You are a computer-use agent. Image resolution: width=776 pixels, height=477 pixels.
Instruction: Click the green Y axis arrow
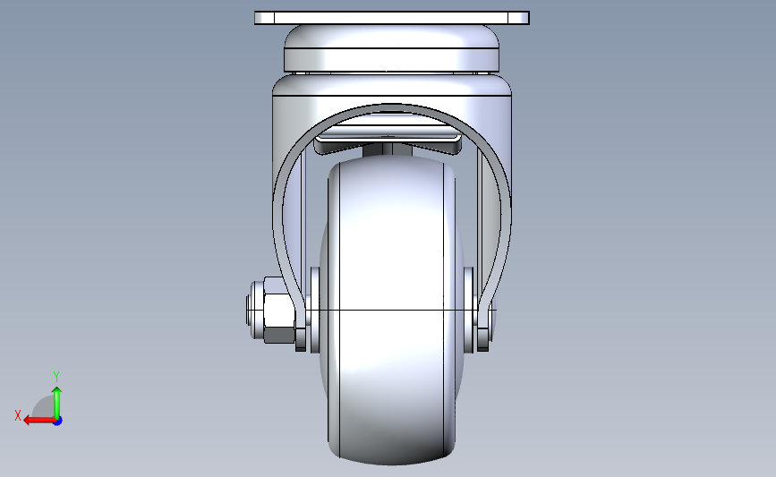[57, 403]
